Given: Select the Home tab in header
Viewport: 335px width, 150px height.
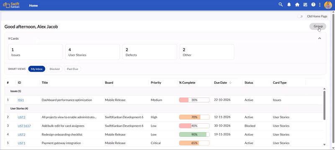Looking at the screenshot, I should [33, 5].
